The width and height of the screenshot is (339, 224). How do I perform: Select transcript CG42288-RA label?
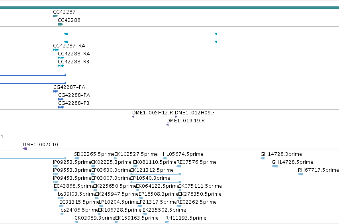(x=74, y=54)
